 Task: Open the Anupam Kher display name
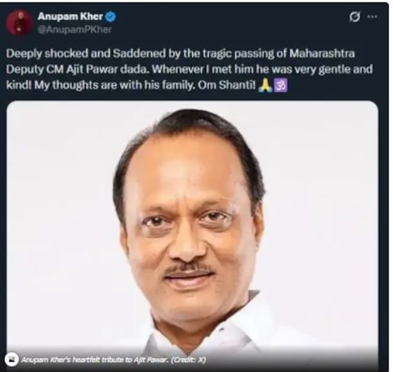[70, 17]
